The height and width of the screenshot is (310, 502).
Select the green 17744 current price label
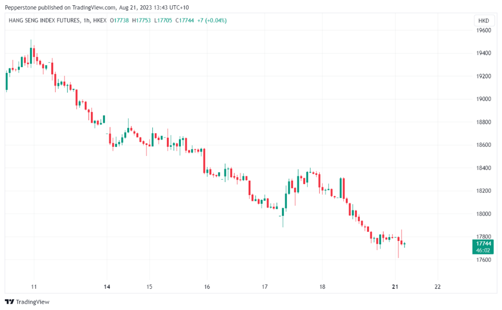coord(483,244)
